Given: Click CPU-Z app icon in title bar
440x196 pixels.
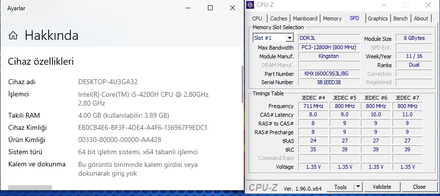Looking at the screenshot, I should coord(250,4).
